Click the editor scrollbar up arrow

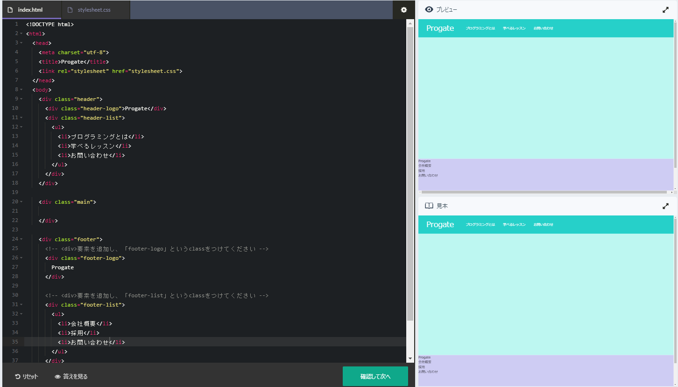[x=410, y=22]
